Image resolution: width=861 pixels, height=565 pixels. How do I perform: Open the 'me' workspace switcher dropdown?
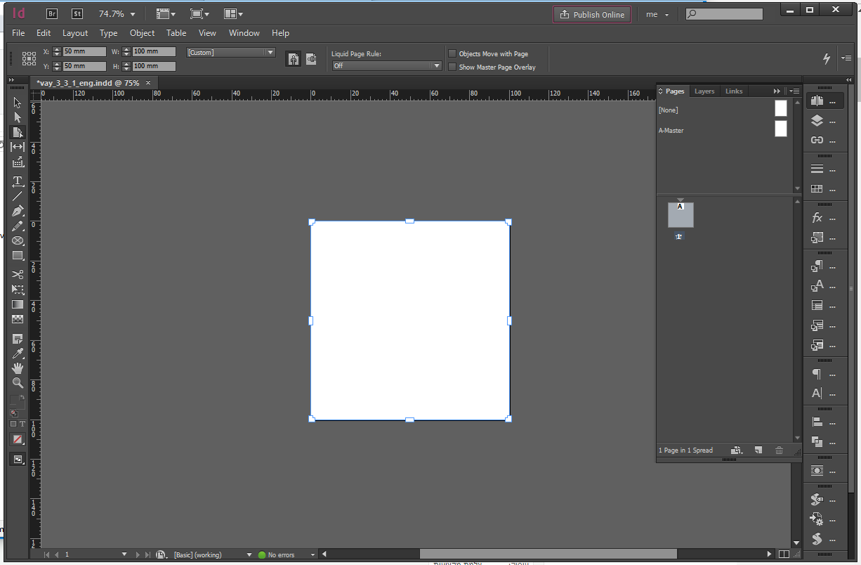point(658,14)
